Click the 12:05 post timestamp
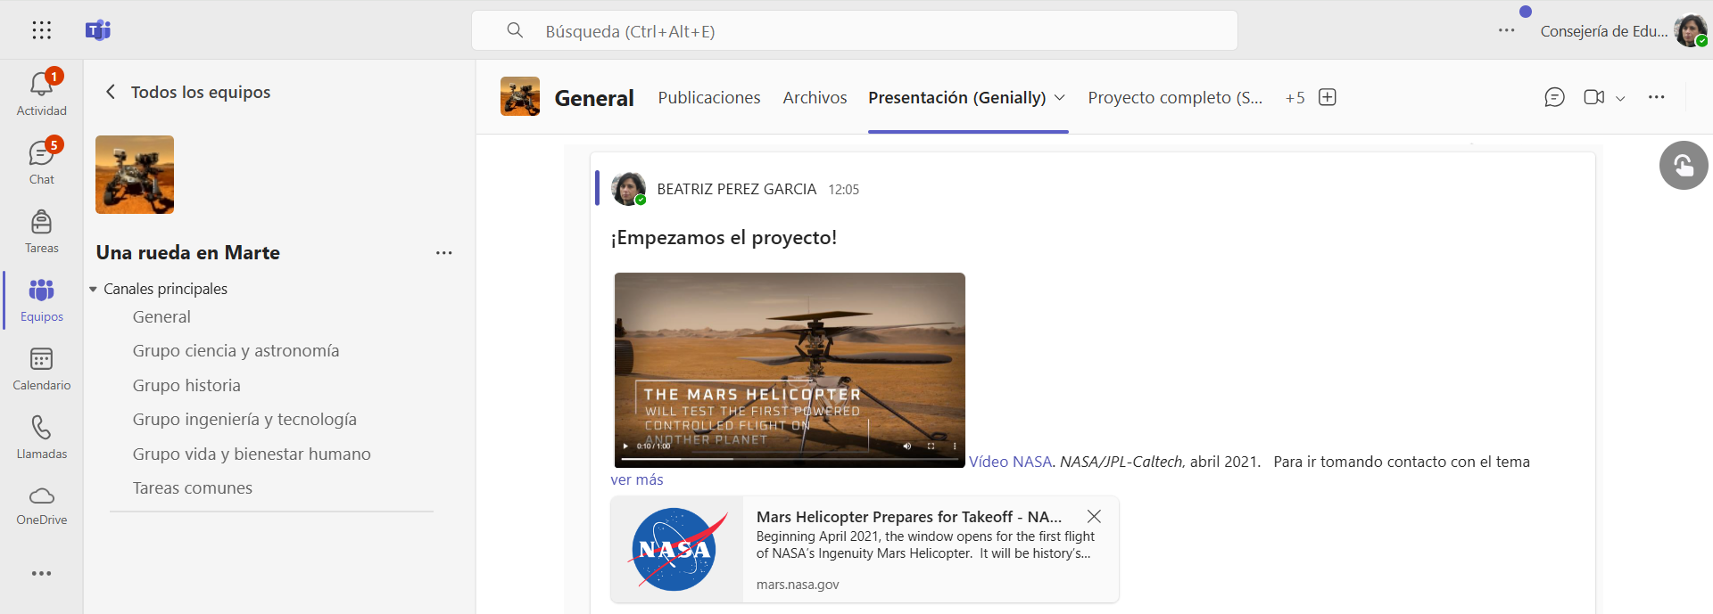Image resolution: width=1713 pixels, height=614 pixels. pyautogui.click(x=843, y=190)
